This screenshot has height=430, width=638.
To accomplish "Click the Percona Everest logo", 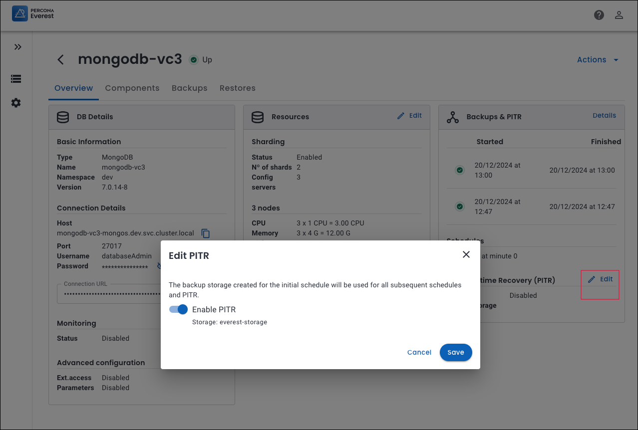I will [x=33, y=13].
